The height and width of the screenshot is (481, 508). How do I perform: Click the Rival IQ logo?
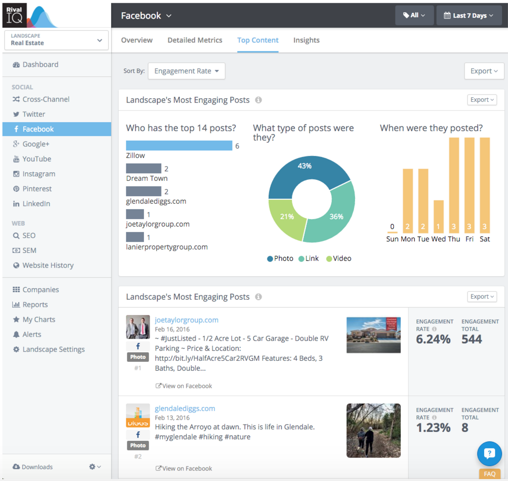[x=30, y=15]
